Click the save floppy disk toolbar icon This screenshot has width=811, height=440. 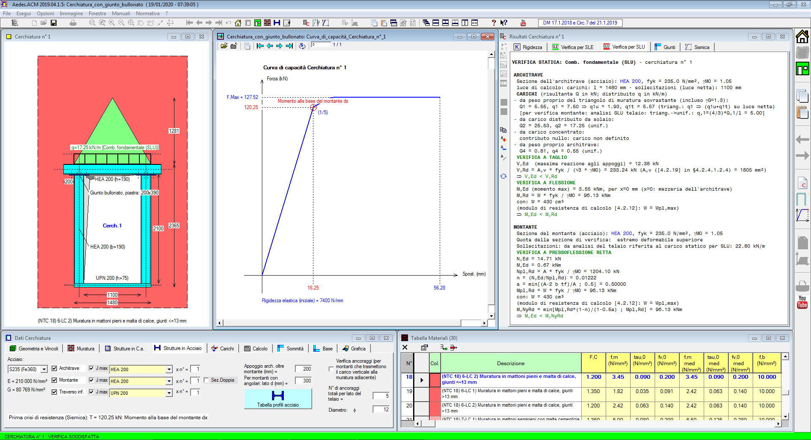coord(54,23)
